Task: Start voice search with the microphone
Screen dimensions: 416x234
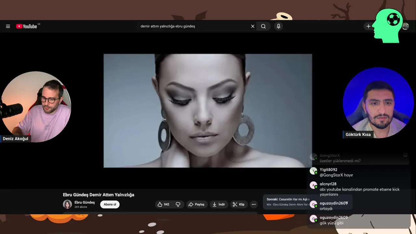Action: 279,26
